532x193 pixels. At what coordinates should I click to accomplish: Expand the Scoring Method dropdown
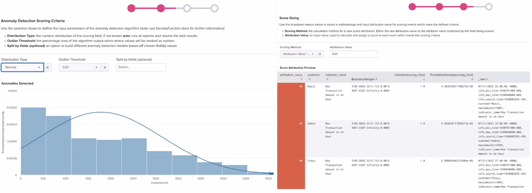point(298,54)
